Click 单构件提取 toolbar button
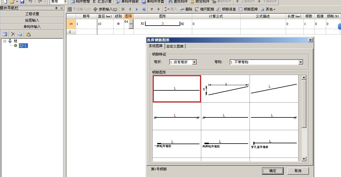Screen dimensions: 341x177 tap(127, 1)
